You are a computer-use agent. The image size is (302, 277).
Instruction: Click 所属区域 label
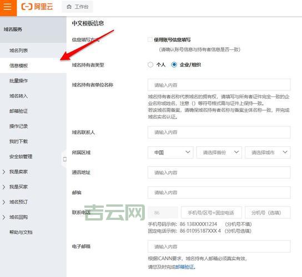(81, 153)
